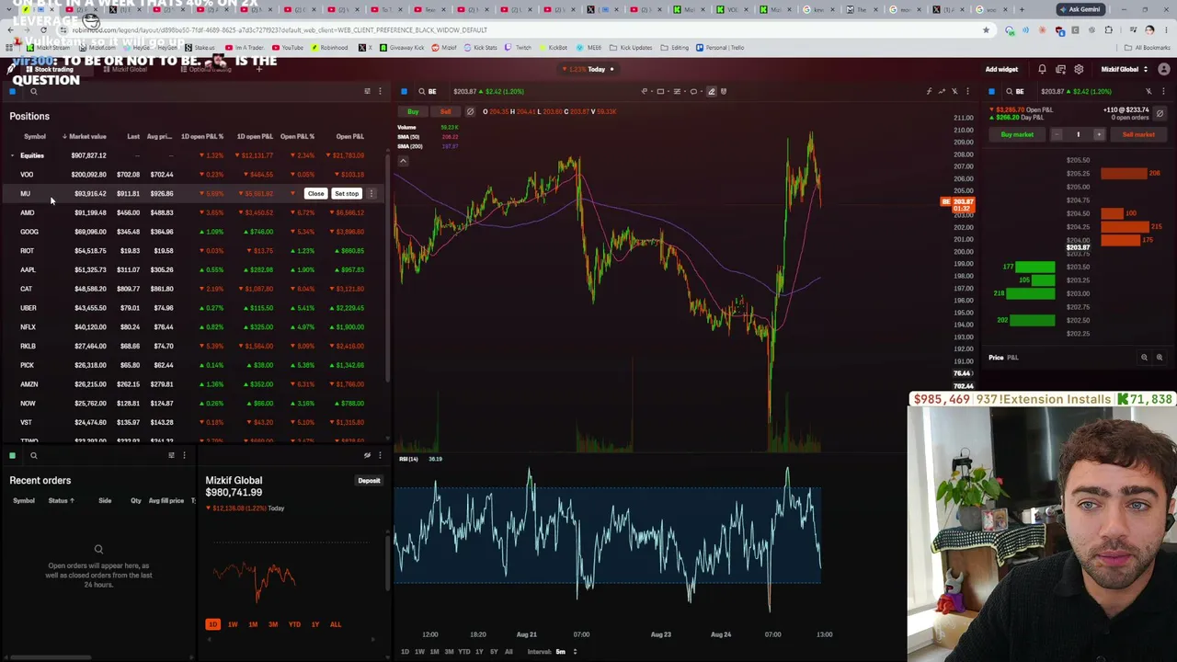Open the order ladder three-dot menu
This screenshot has width=1177, height=662.
tap(1163, 91)
